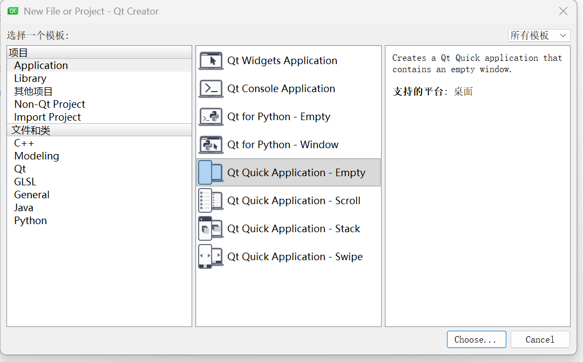
Task: Click the 文件和类 section header
Action: coord(99,130)
